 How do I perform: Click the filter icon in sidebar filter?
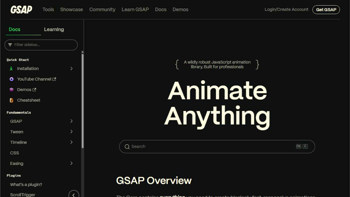click(10, 45)
